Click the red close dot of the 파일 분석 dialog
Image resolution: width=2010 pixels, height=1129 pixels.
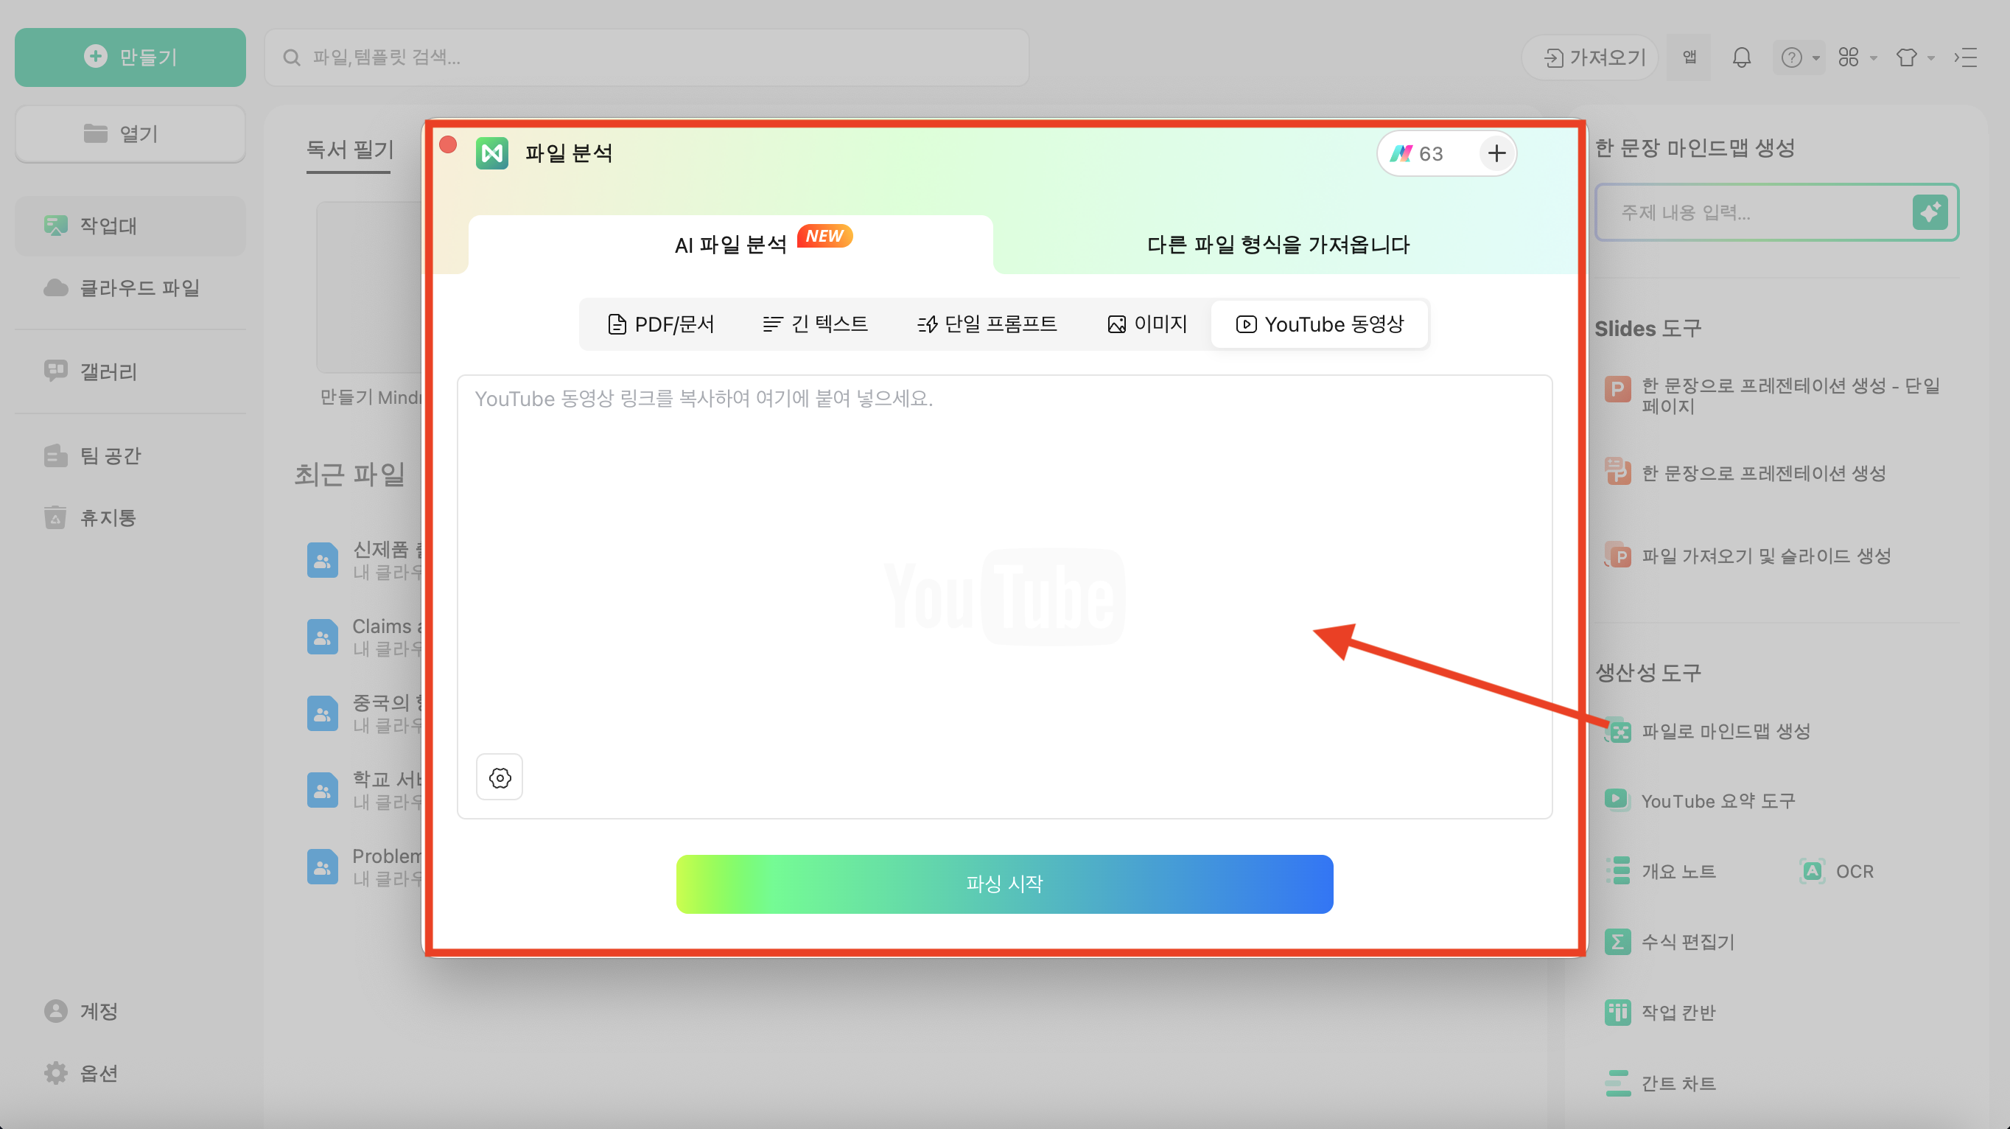pyautogui.click(x=448, y=145)
